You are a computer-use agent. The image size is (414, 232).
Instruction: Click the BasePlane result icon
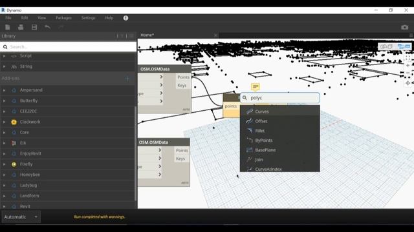pyautogui.click(x=250, y=150)
